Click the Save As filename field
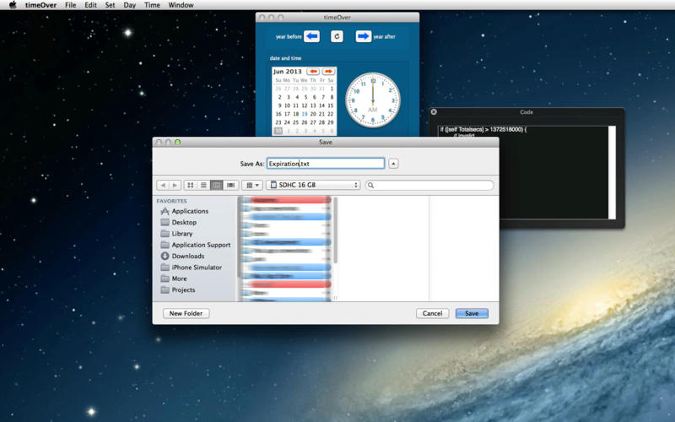The width and height of the screenshot is (675, 422). pyautogui.click(x=326, y=164)
